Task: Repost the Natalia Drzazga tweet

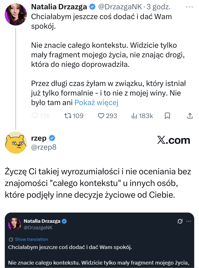Action: click(68, 116)
